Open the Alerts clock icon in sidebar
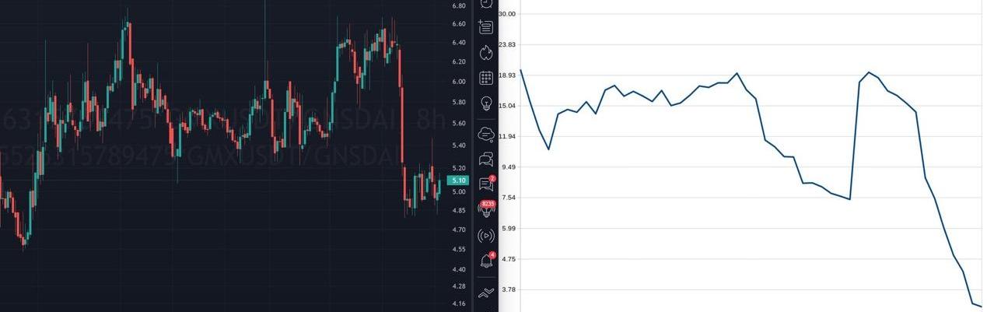The width and height of the screenshot is (987, 312). (x=486, y=3)
